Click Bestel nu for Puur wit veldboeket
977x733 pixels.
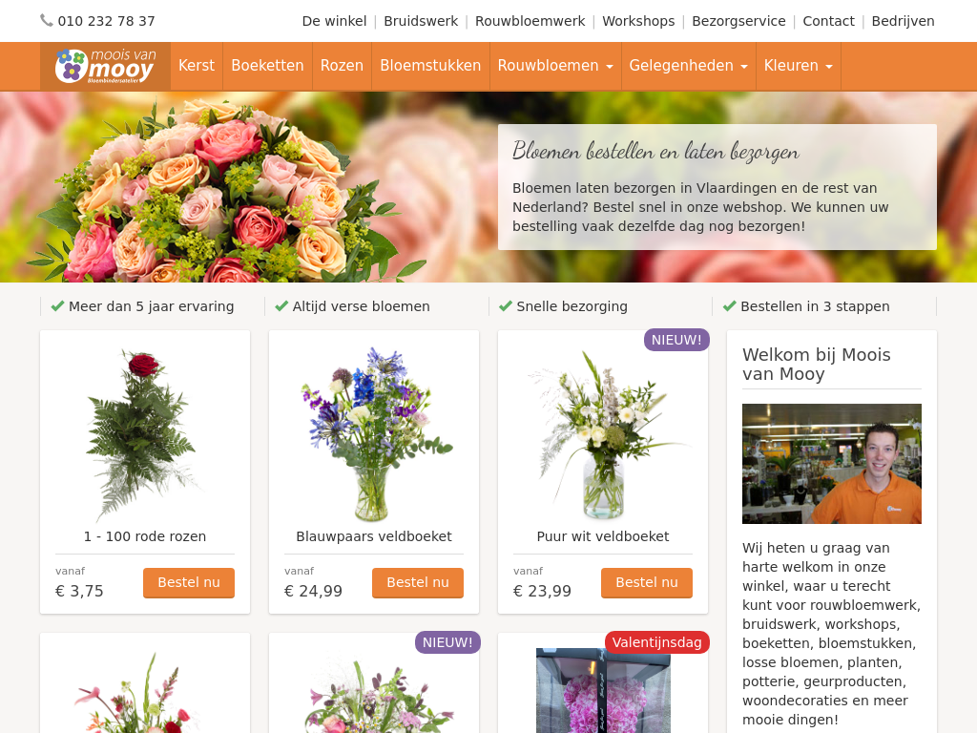pos(647,583)
